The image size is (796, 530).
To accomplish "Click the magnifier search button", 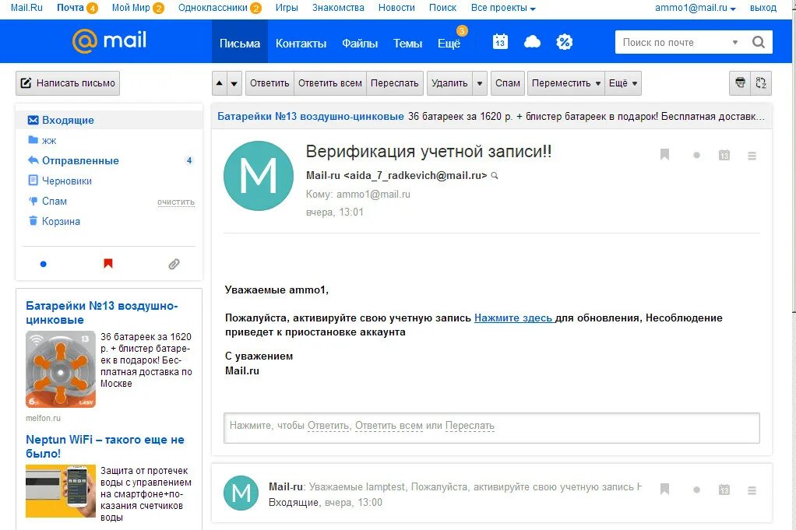I will pos(759,42).
